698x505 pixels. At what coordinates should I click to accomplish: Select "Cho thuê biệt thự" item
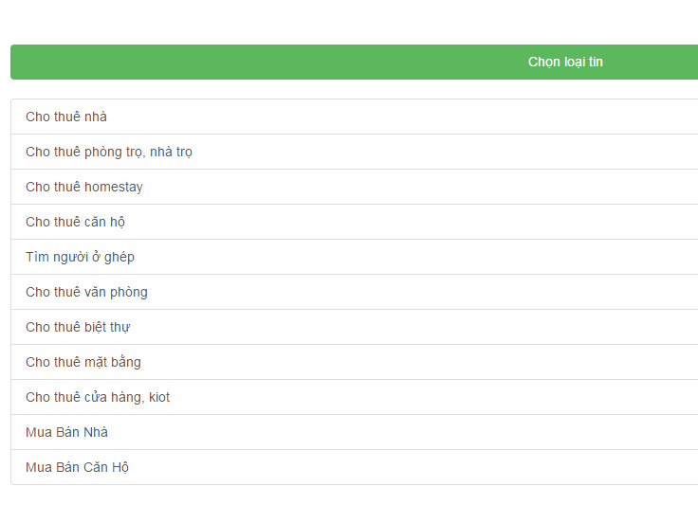(x=78, y=327)
